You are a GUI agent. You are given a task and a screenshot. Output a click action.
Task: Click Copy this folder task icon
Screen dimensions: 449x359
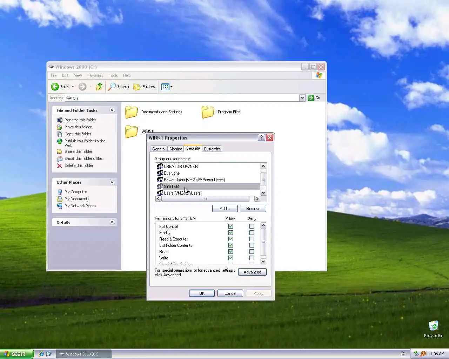tap(60, 134)
